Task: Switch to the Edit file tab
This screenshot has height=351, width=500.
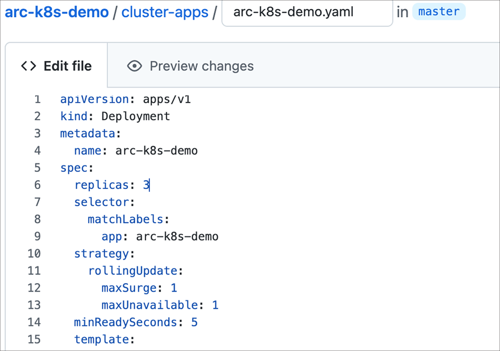Action: click(67, 66)
